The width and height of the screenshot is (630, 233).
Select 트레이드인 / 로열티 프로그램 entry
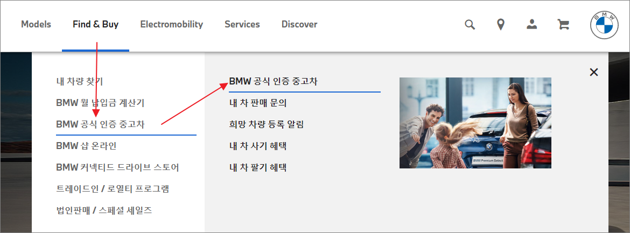113,188
